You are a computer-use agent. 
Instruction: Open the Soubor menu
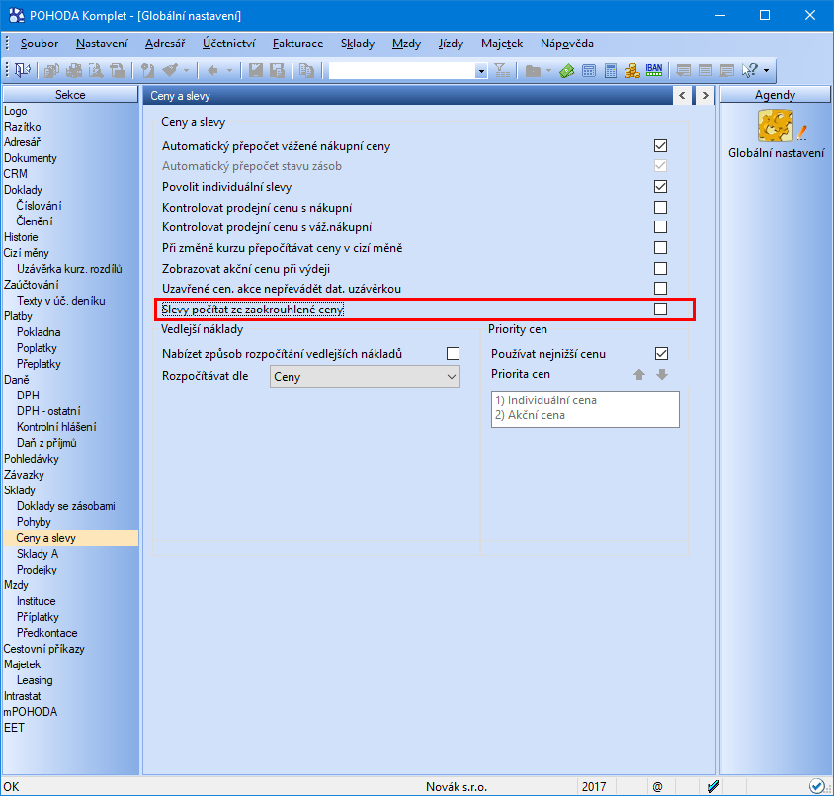tap(40, 44)
